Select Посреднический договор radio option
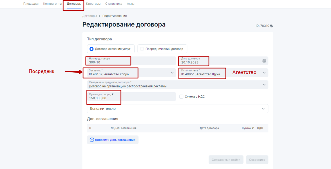 (x=142, y=49)
